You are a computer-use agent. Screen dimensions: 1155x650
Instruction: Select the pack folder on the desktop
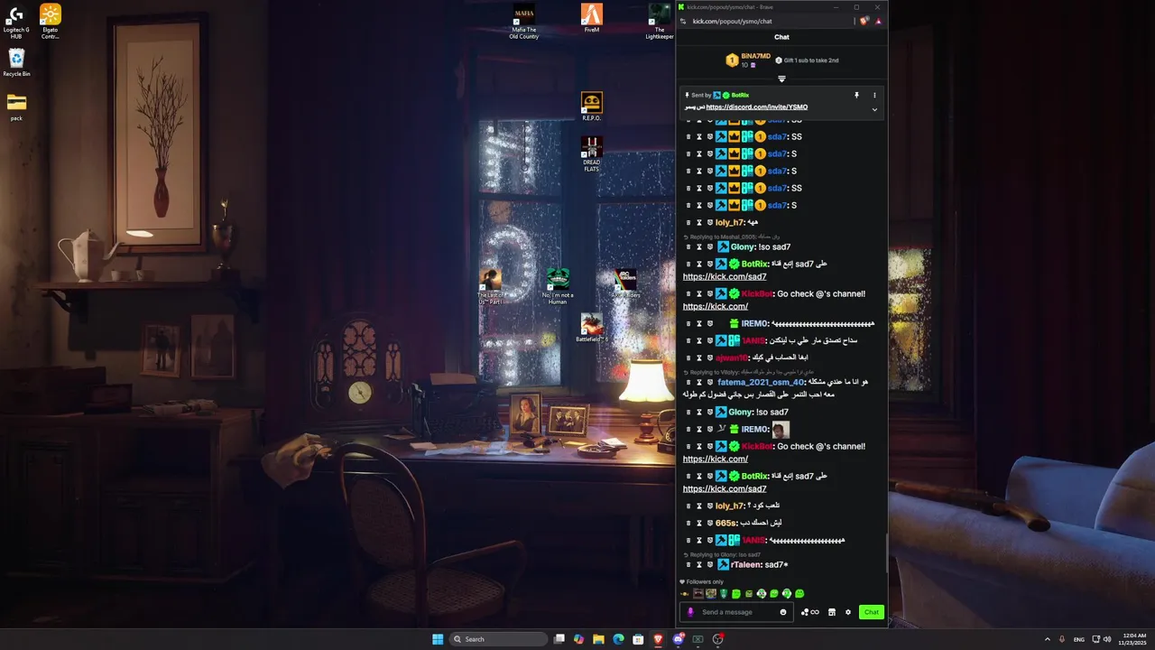pos(16,107)
